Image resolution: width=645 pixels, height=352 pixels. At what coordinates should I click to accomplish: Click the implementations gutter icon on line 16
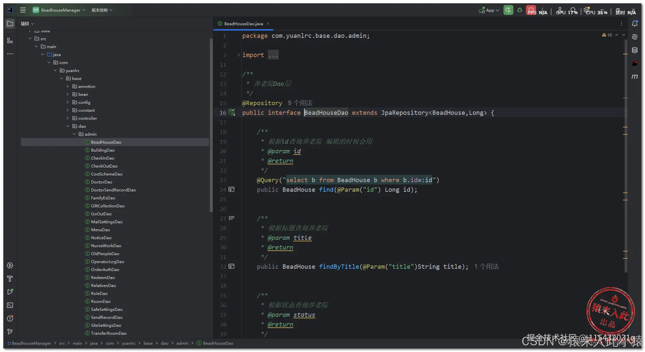pyautogui.click(x=232, y=112)
